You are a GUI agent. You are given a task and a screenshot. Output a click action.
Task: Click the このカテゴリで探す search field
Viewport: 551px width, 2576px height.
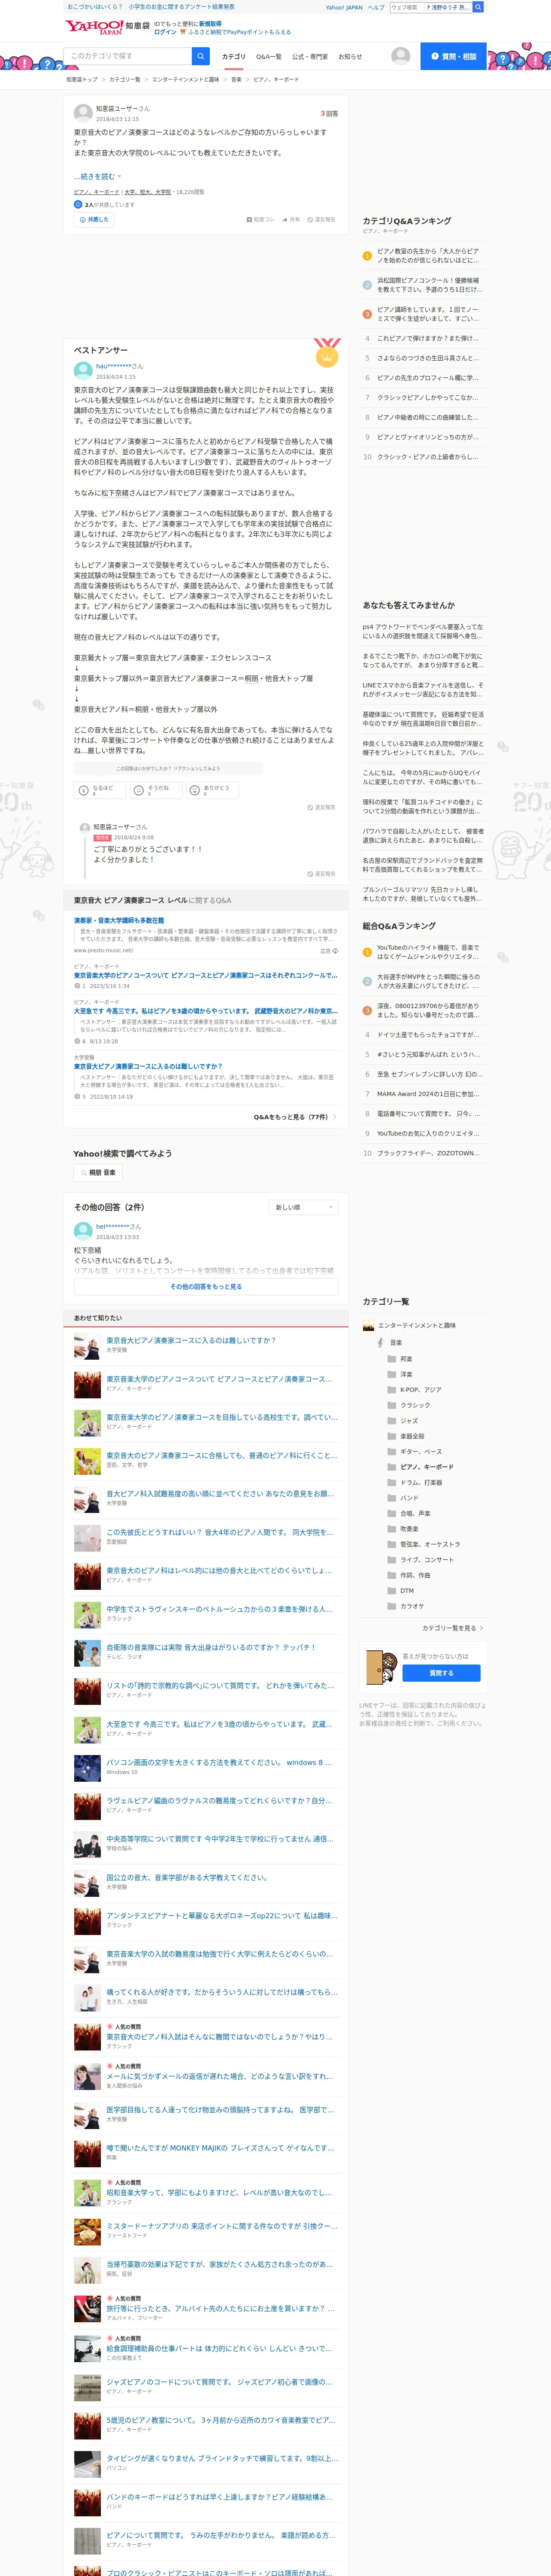coord(127,56)
